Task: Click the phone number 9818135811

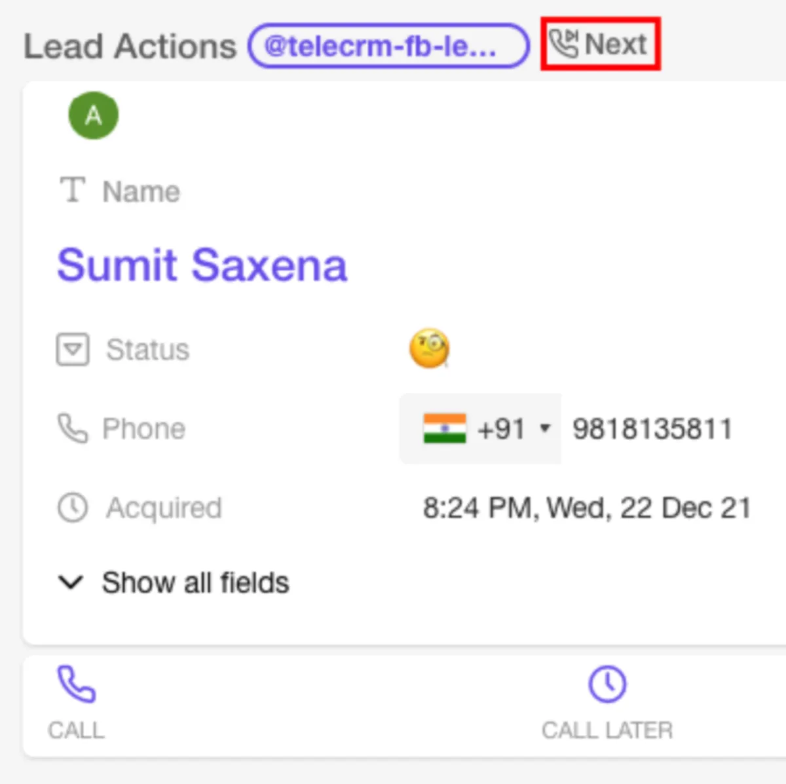Action: (x=652, y=429)
